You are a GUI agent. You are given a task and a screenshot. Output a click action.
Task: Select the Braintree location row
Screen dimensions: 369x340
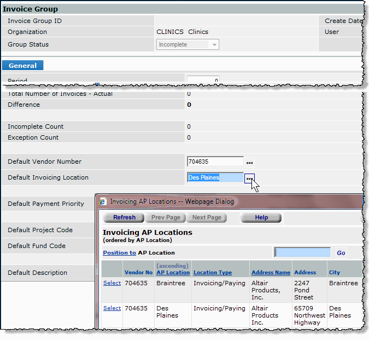pos(112,283)
